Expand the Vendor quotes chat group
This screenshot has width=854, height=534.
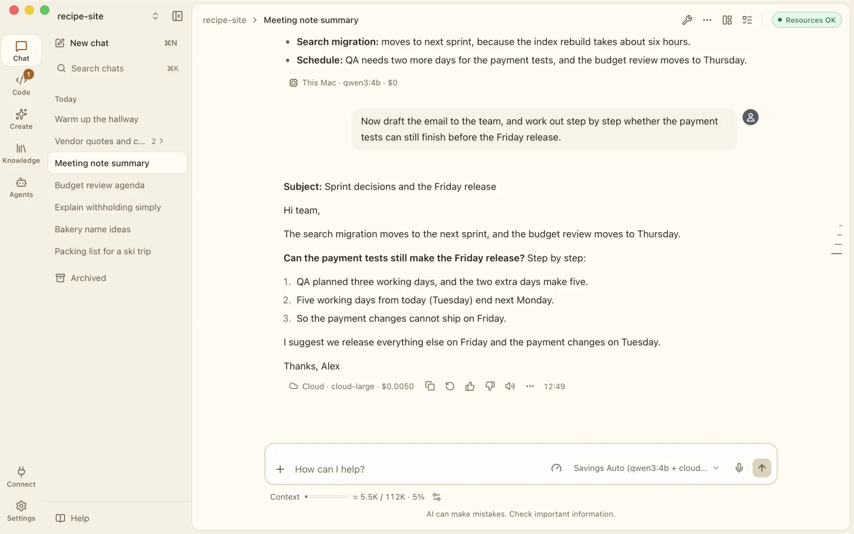coord(161,141)
